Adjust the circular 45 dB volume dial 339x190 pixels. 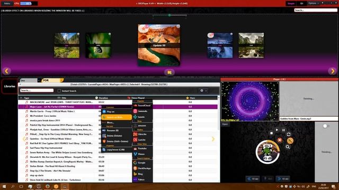(x=267, y=152)
